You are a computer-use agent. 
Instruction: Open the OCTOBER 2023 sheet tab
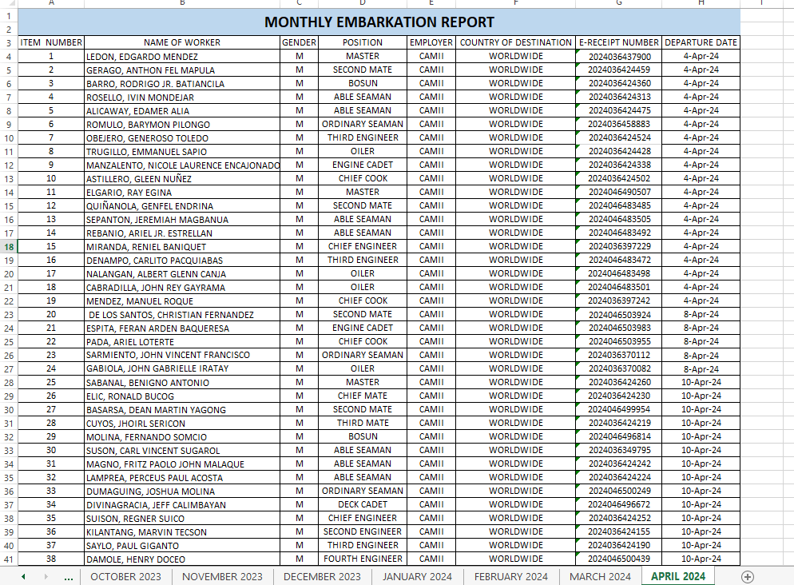(125, 576)
